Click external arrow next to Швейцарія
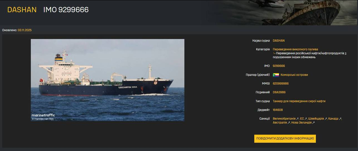 [326, 119]
